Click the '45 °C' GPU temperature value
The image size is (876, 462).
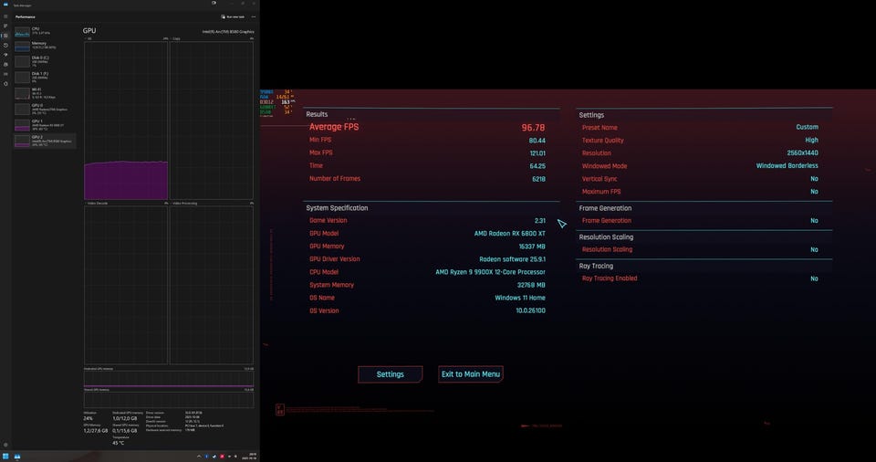point(118,443)
